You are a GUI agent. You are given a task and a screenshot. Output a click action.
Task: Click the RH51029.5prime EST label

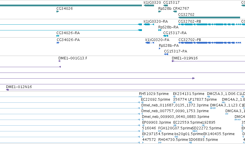154,94
